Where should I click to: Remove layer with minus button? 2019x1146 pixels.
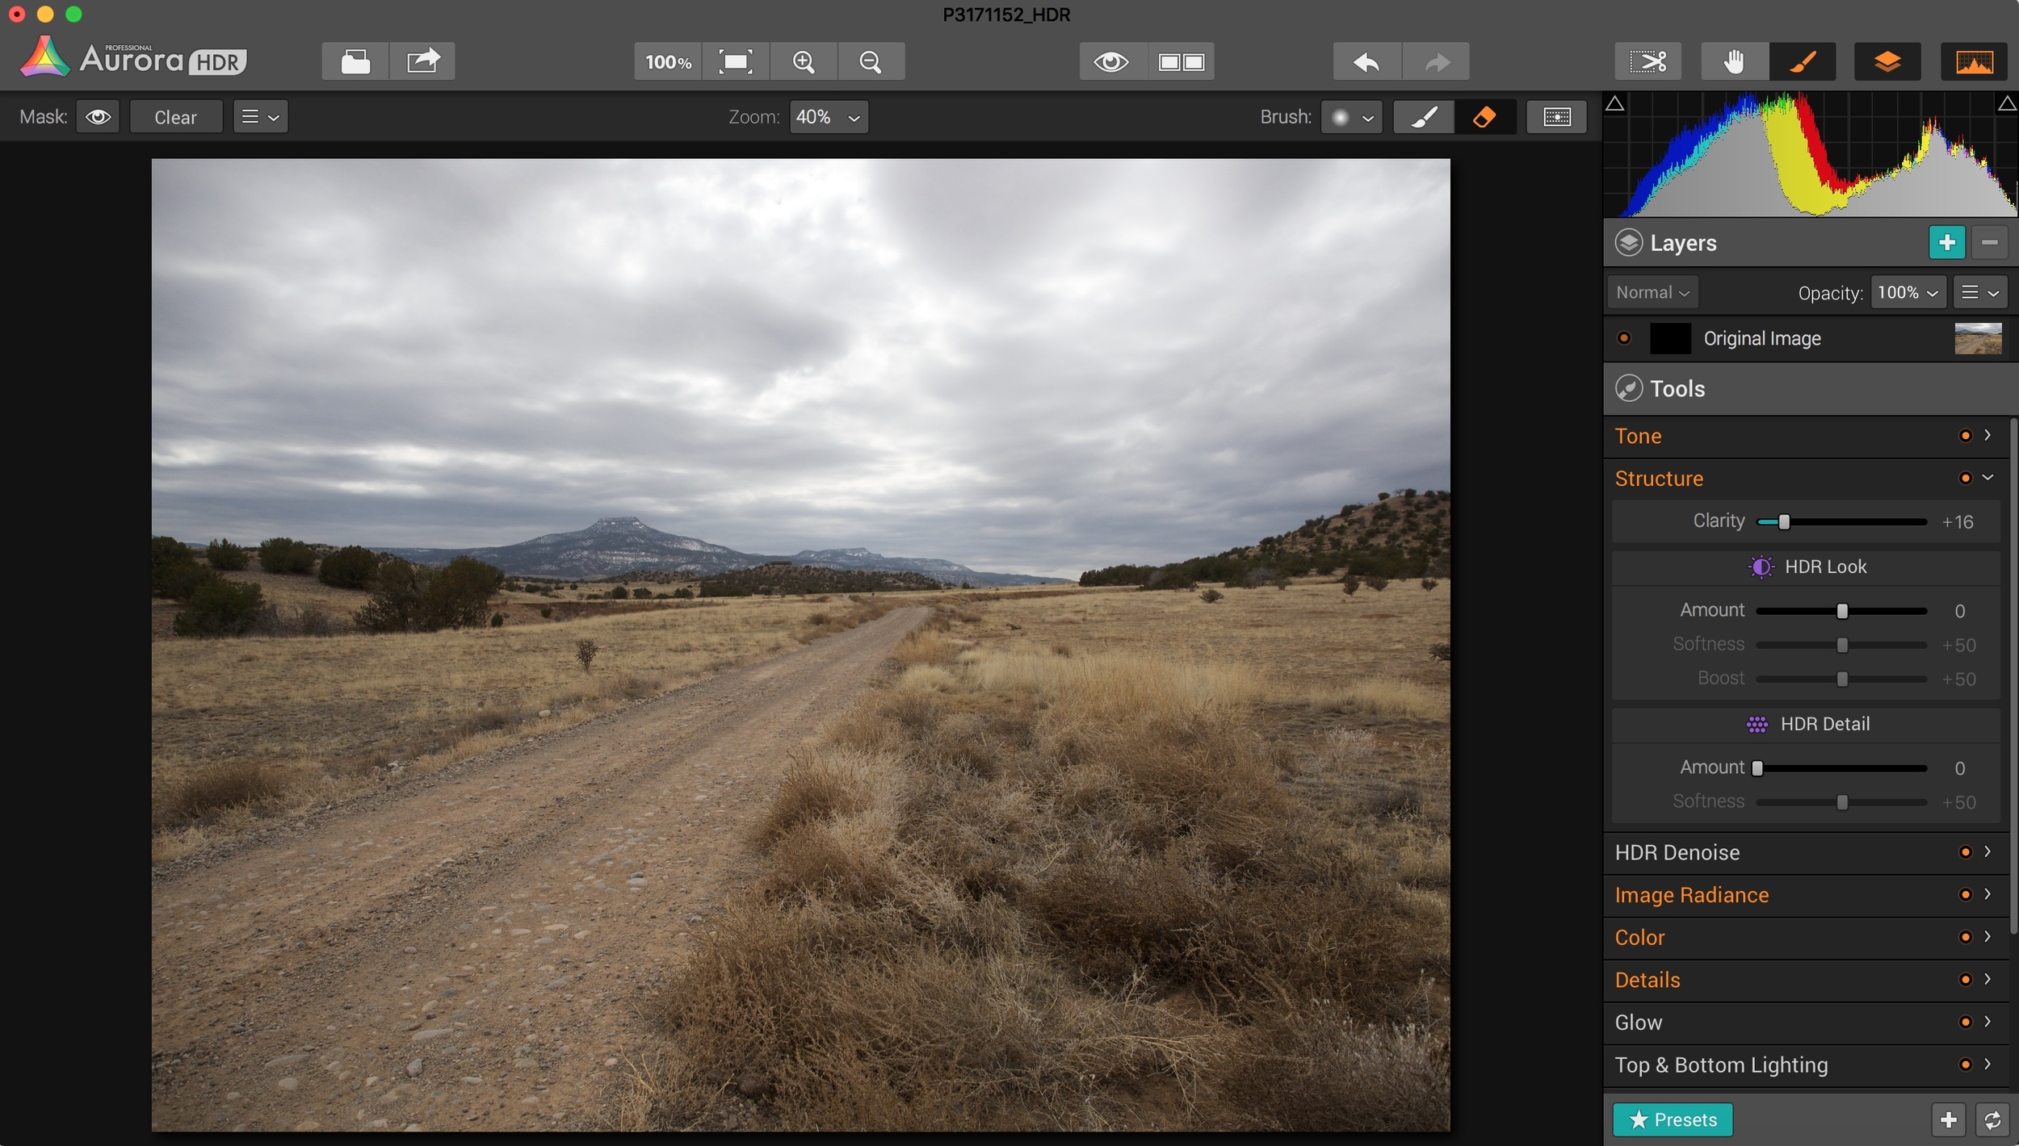click(x=1989, y=242)
